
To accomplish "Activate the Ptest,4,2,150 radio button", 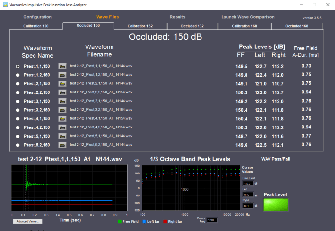I will 18,127.
